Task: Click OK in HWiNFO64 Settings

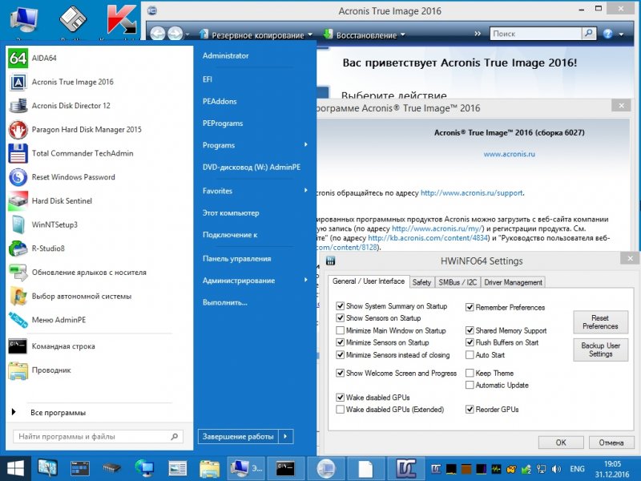Action: pos(560,443)
